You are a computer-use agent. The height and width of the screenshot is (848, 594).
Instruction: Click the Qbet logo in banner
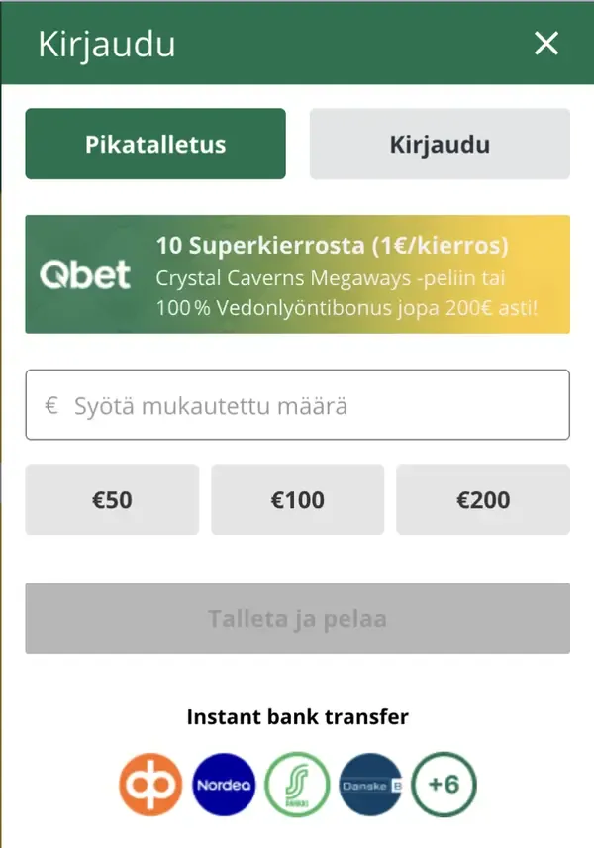point(85,275)
